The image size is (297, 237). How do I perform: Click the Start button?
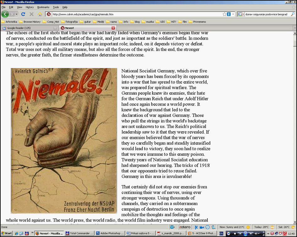pyautogui.click(x=6, y=233)
